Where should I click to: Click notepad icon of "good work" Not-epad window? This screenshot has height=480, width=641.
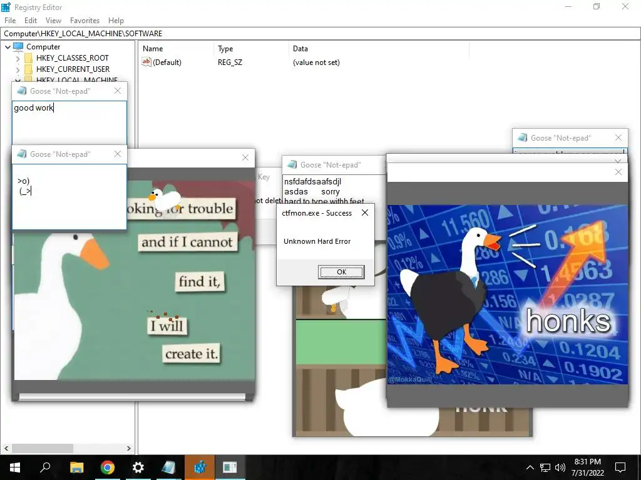pyautogui.click(x=22, y=91)
